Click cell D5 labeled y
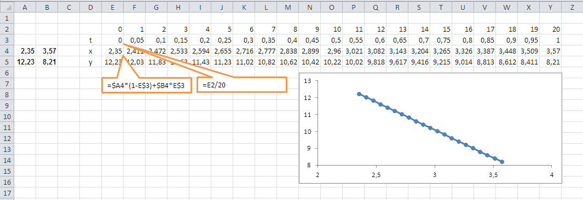 point(91,62)
